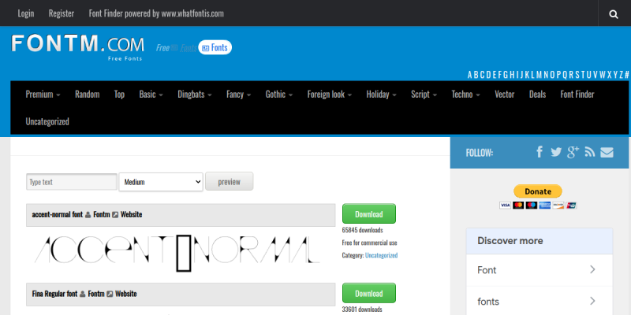
Task: Download the accent-normal font
Action: (369, 213)
